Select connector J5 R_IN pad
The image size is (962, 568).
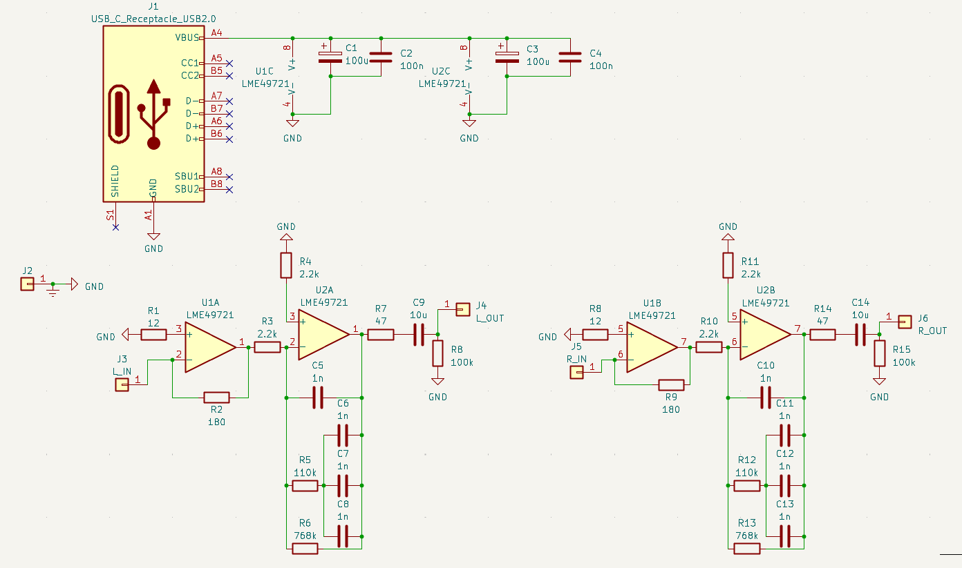(x=576, y=373)
